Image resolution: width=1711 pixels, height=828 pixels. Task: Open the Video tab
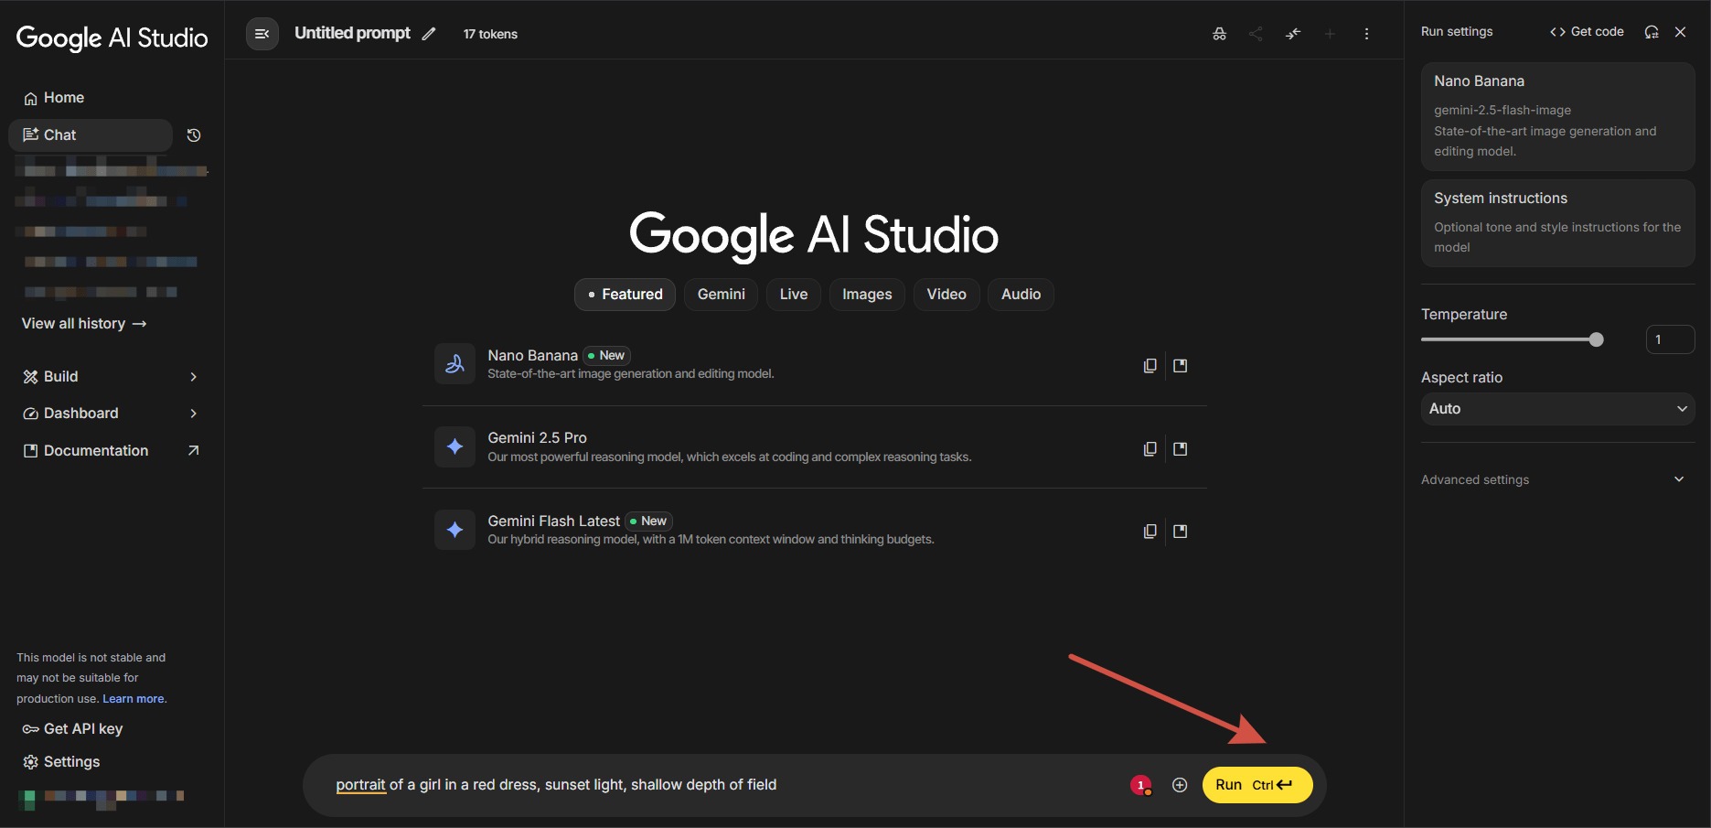(946, 295)
